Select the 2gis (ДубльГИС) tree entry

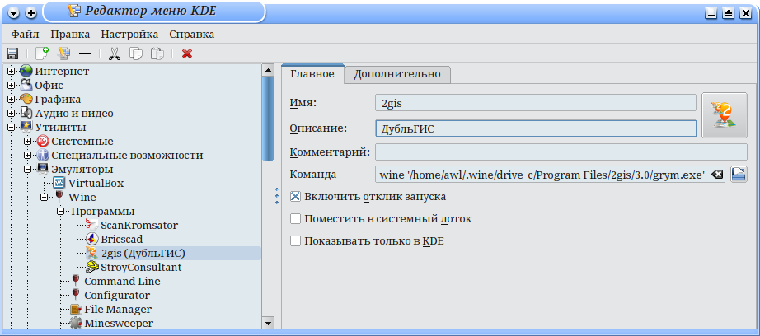[143, 253]
